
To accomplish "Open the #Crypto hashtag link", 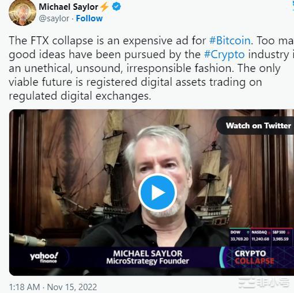I will [224, 55].
